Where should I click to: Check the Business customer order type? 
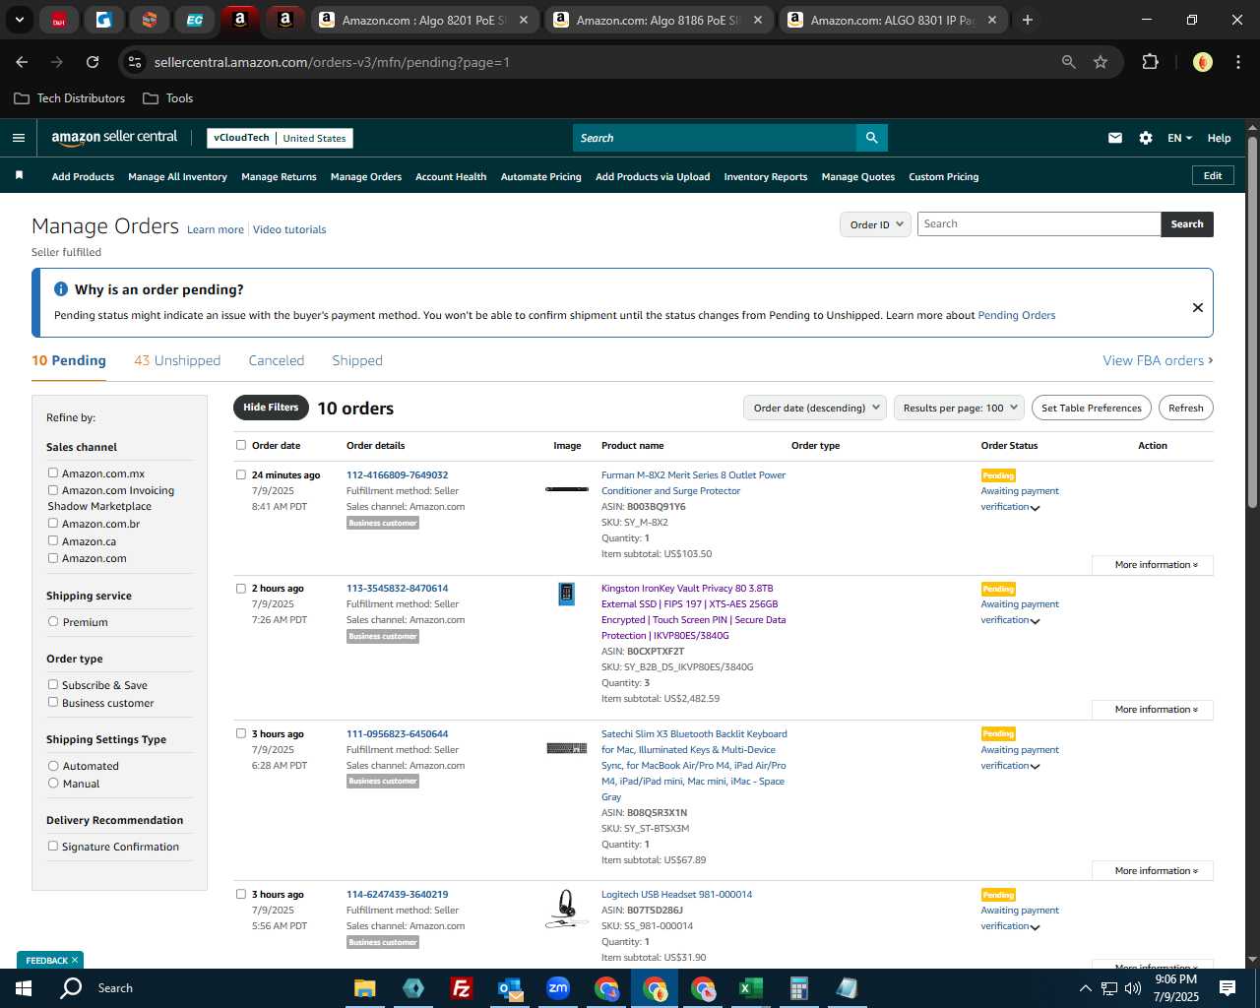(53, 702)
